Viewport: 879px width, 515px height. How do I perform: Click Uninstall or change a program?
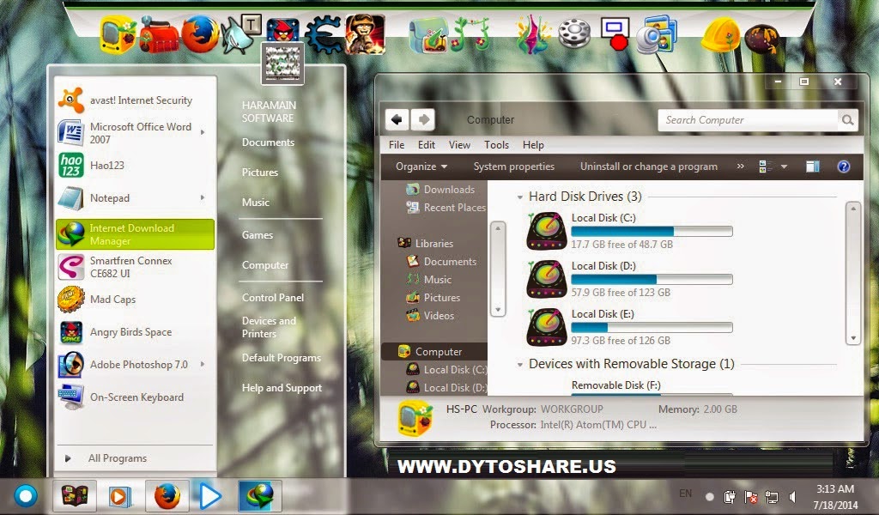(649, 167)
